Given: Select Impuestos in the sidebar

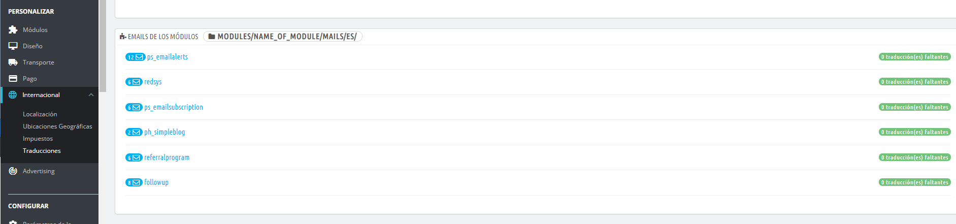Looking at the screenshot, I should [x=38, y=139].
